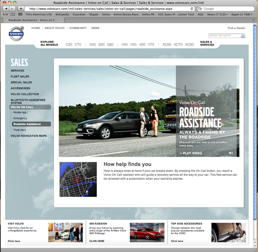The image size is (258, 252).
Task: Click the global site search go button
Action: [x=243, y=36]
